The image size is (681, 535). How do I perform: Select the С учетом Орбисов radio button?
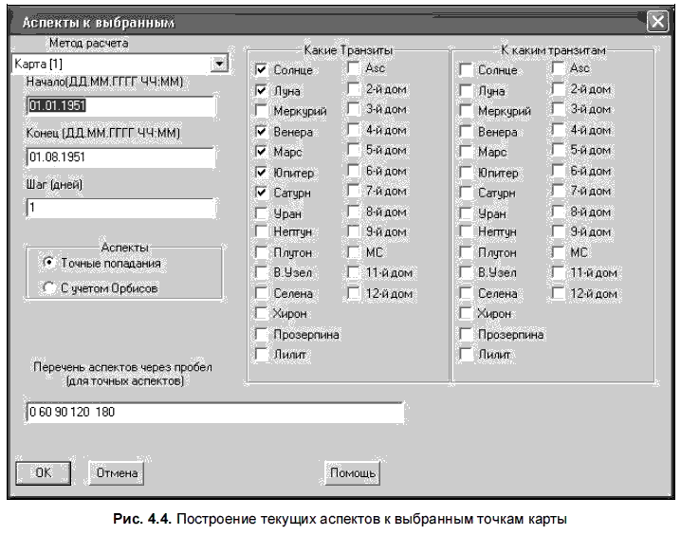(x=48, y=287)
